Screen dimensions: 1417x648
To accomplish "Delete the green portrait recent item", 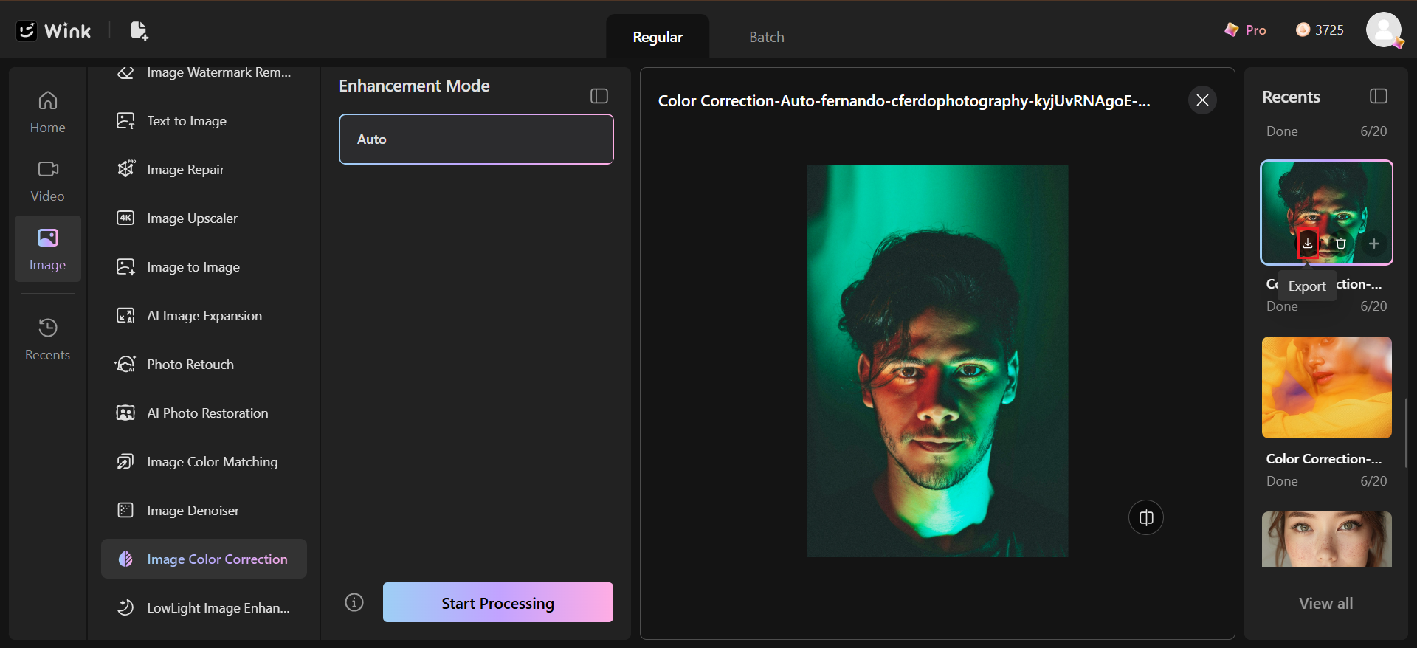I will (1341, 243).
